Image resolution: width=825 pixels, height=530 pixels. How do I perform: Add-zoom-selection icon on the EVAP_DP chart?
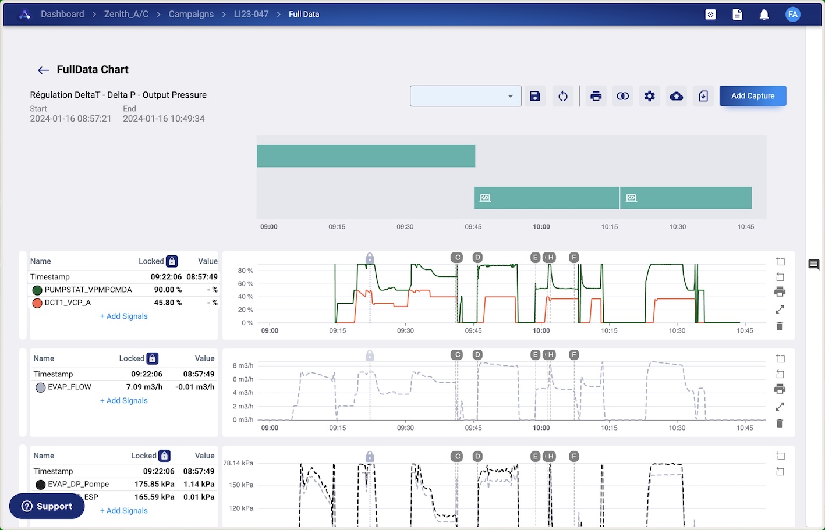[780, 456]
